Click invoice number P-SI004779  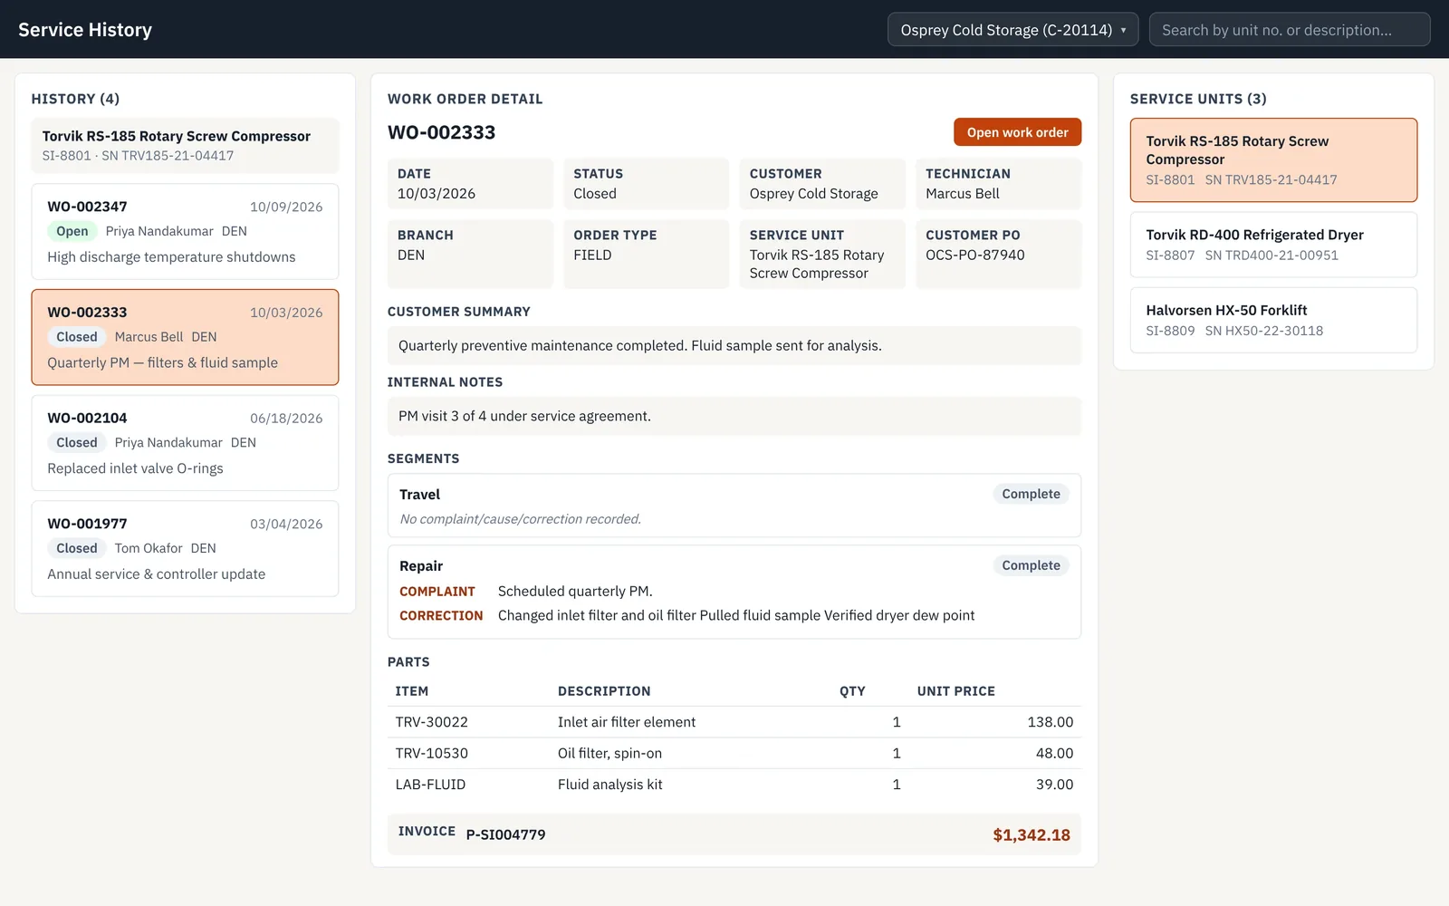505,834
